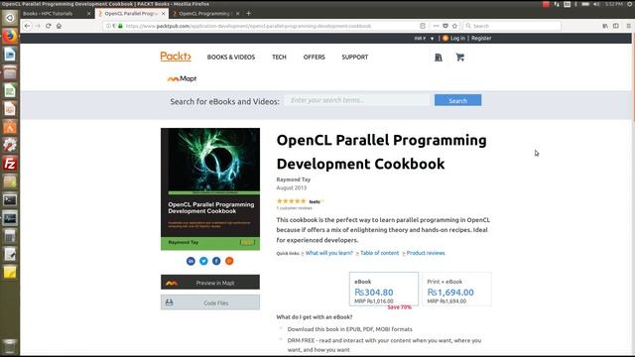This screenshot has width=635, height=357.
Task: Close the OpenCL Parallel Programming tab
Action: (x=163, y=13)
